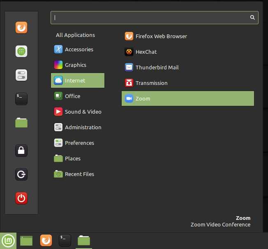Click the search text field
The width and height of the screenshot is (268, 249).
tap(154, 18)
